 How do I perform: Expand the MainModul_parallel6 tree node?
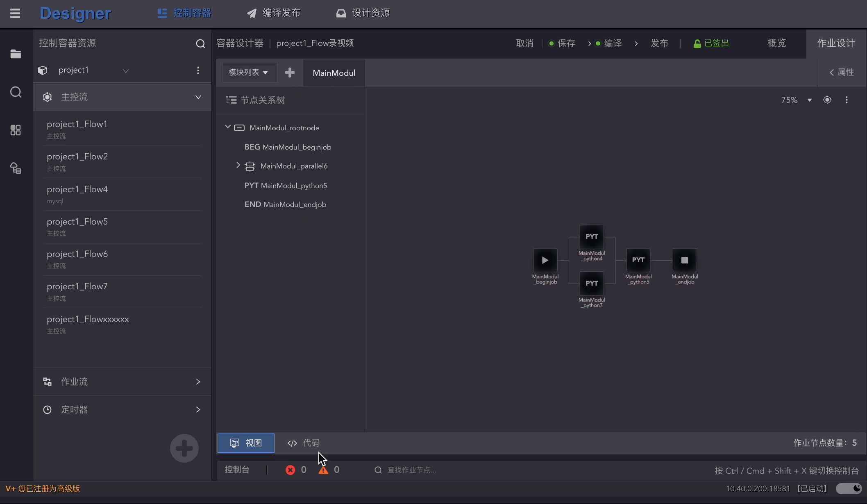click(238, 165)
